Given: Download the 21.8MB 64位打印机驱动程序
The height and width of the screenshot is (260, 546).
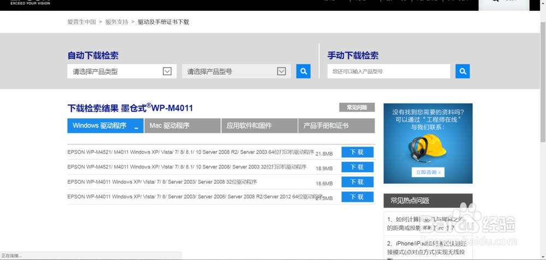Looking at the screenshot, I should tap(357, 152).
